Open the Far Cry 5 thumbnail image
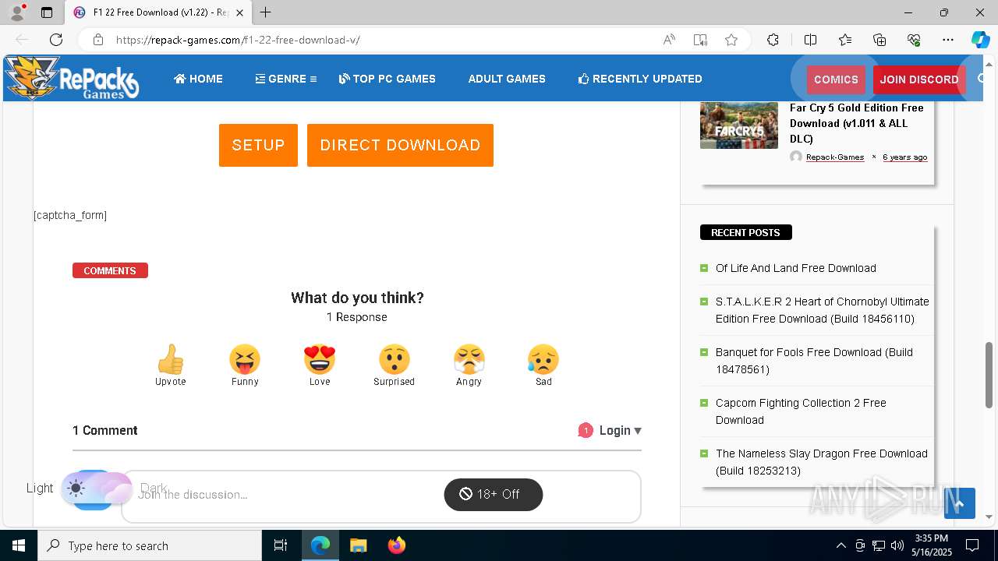The height and width of the screenshot is (561, 998). point(738,125)
